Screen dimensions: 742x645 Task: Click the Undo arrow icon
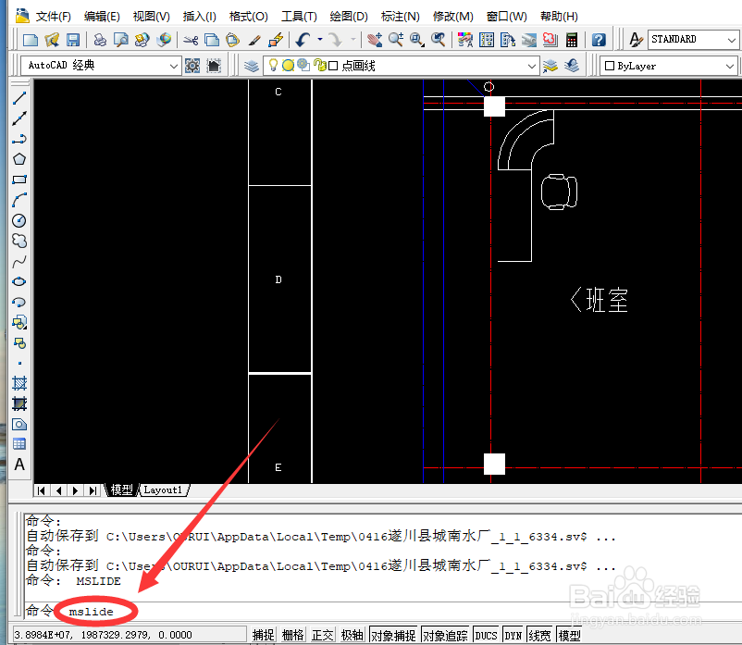point(303,40)
